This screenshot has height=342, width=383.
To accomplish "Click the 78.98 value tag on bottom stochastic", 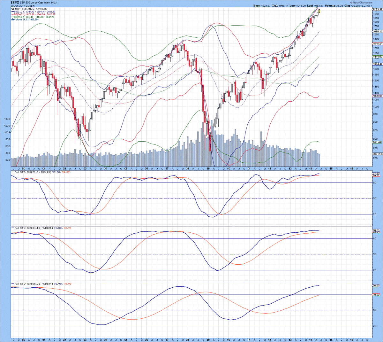I will point(376,295).
